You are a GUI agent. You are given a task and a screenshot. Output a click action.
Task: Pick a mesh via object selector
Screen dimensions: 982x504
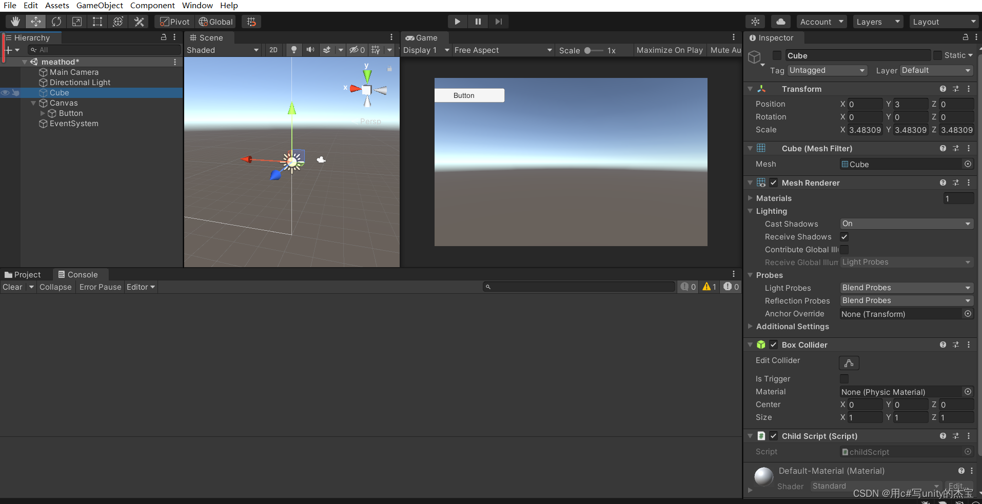tap(968, 164)
